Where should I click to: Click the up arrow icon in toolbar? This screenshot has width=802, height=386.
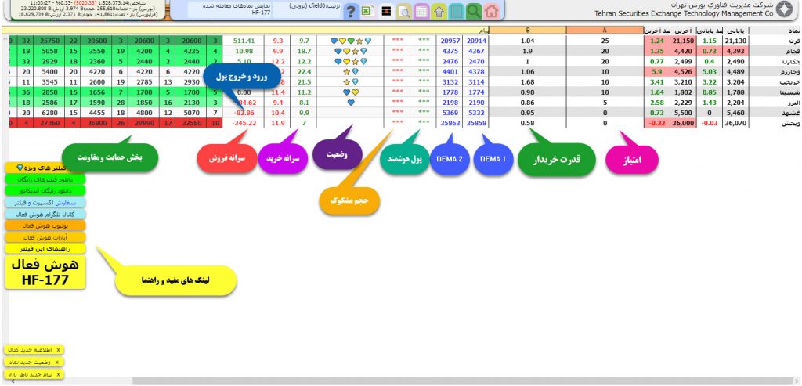(x=439, y=11)
